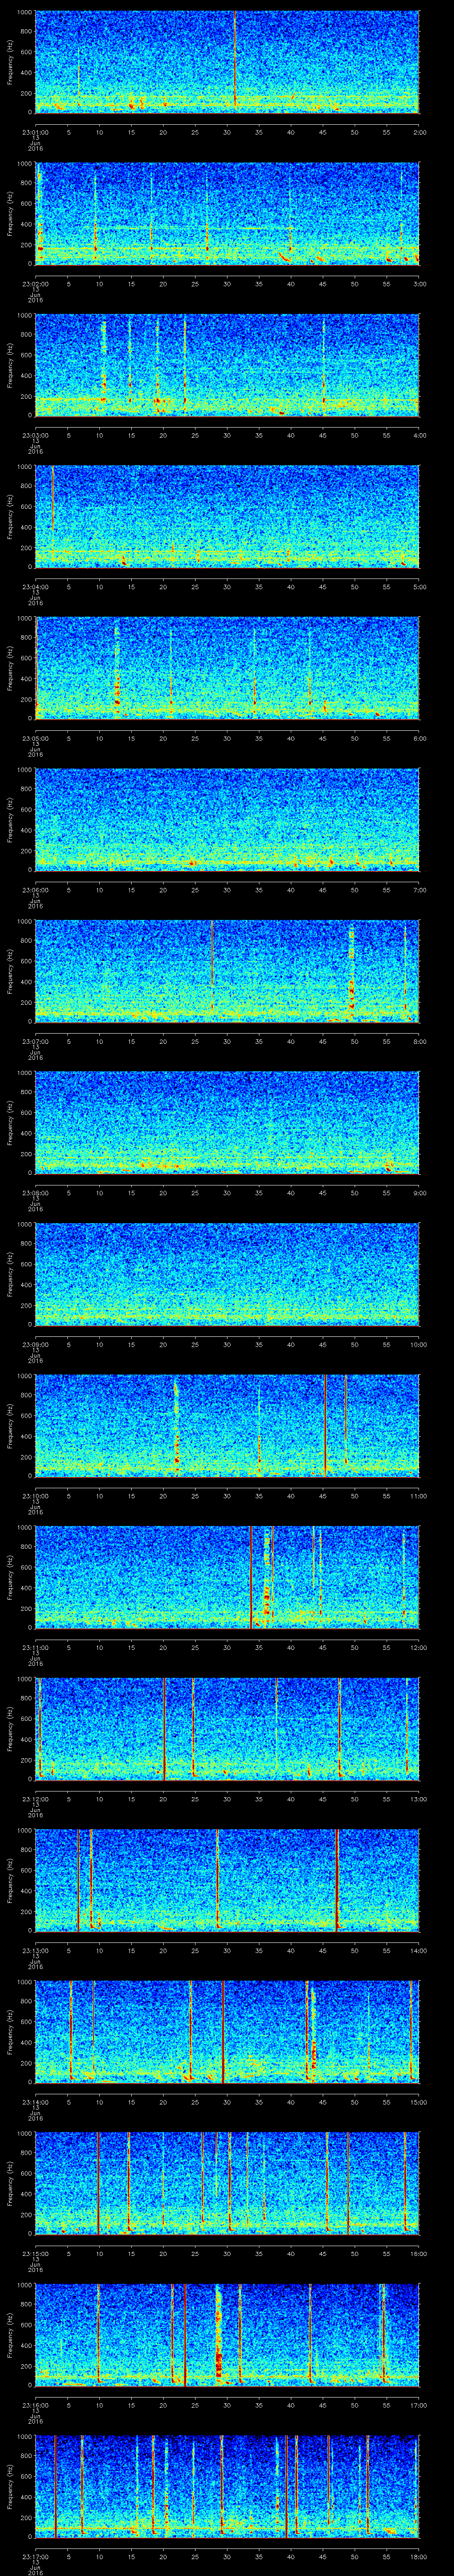Click the Frequency (Hz) label of the 23:12:00 panel
The image size is (454, 2576).
(x=10, y=1728)
